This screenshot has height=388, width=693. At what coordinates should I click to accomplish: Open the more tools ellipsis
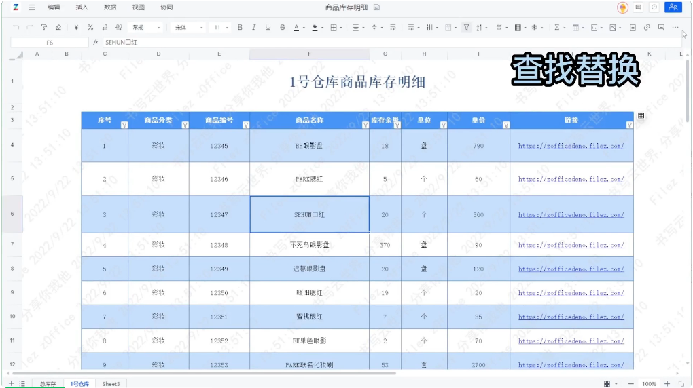click(x=675, y=27)
